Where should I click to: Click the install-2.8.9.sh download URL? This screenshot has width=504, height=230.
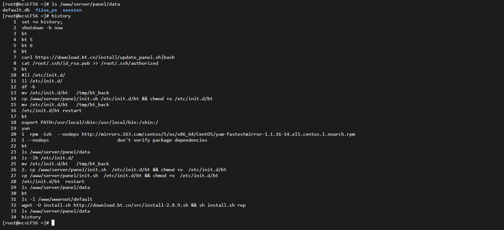click(131, 205)
